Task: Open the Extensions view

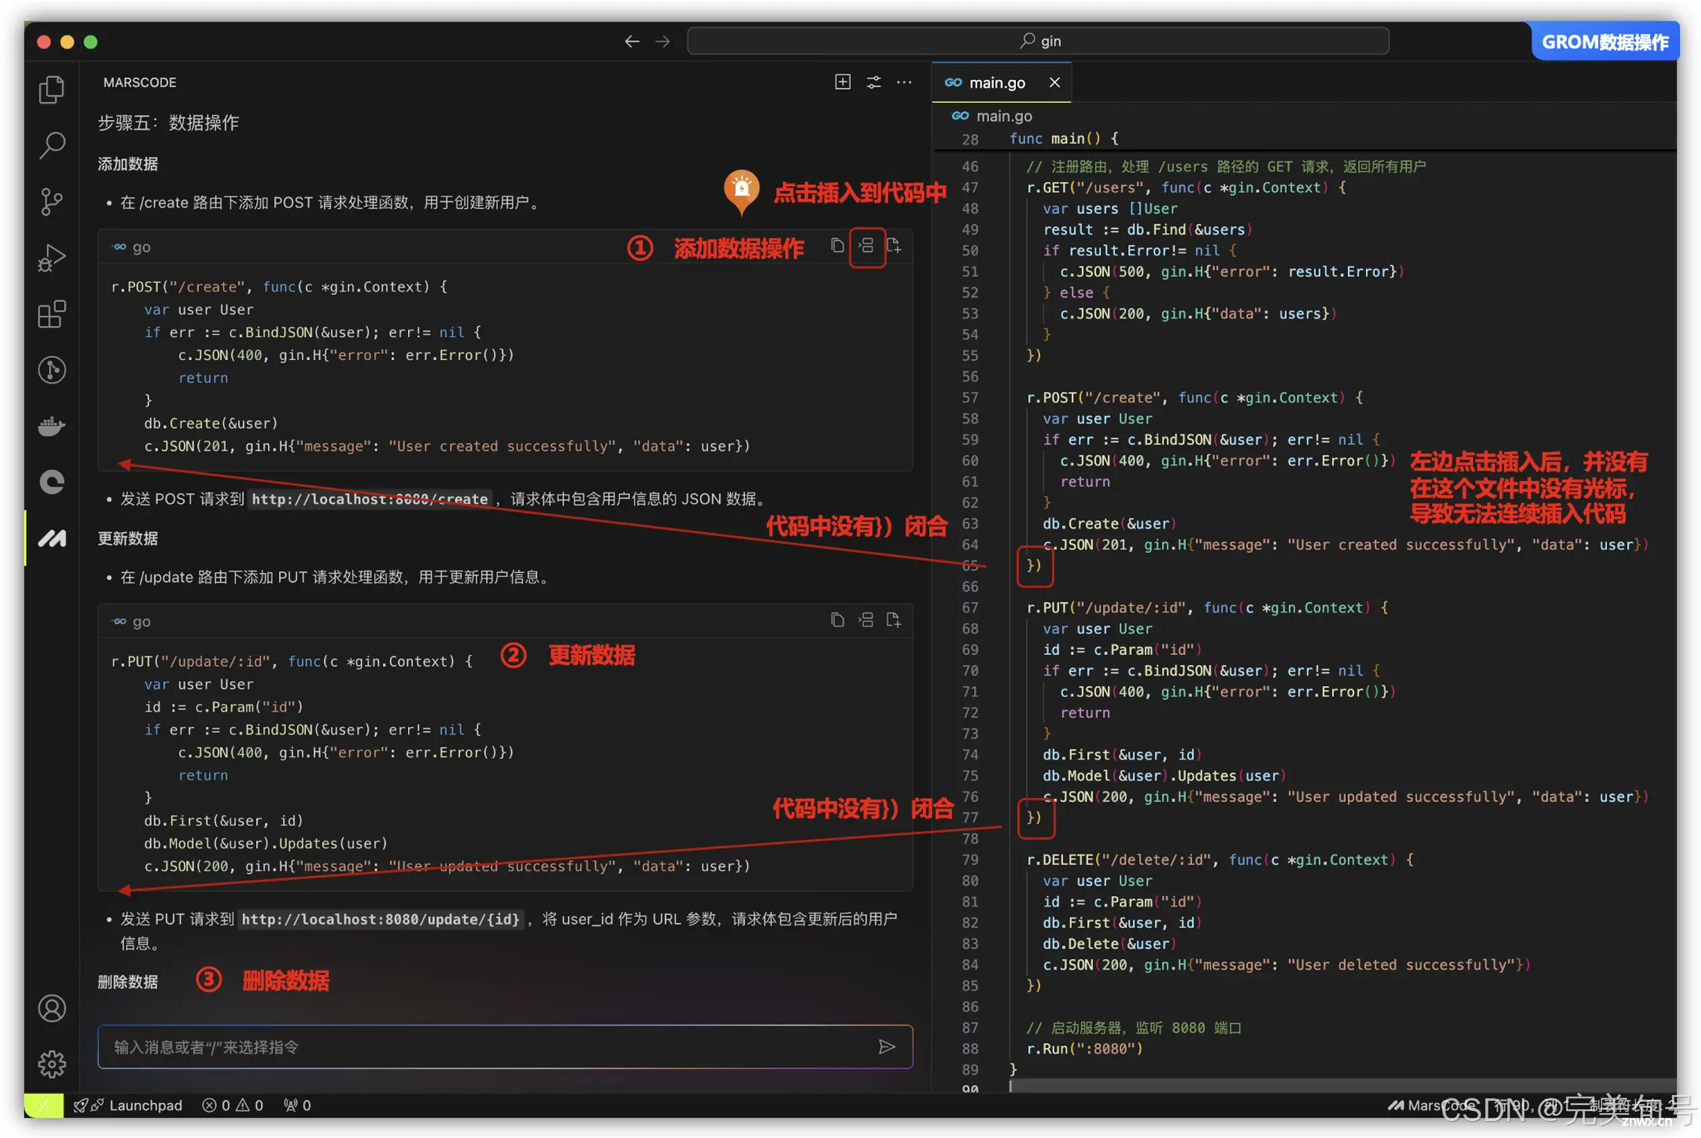Action: tap(52, 314)
